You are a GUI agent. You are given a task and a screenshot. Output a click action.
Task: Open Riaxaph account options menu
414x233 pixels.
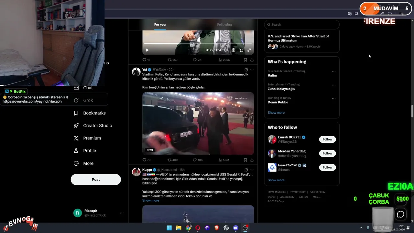(x=122, y=213)
